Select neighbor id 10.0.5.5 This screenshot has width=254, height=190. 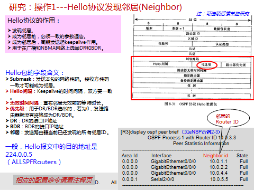point(219,179)
